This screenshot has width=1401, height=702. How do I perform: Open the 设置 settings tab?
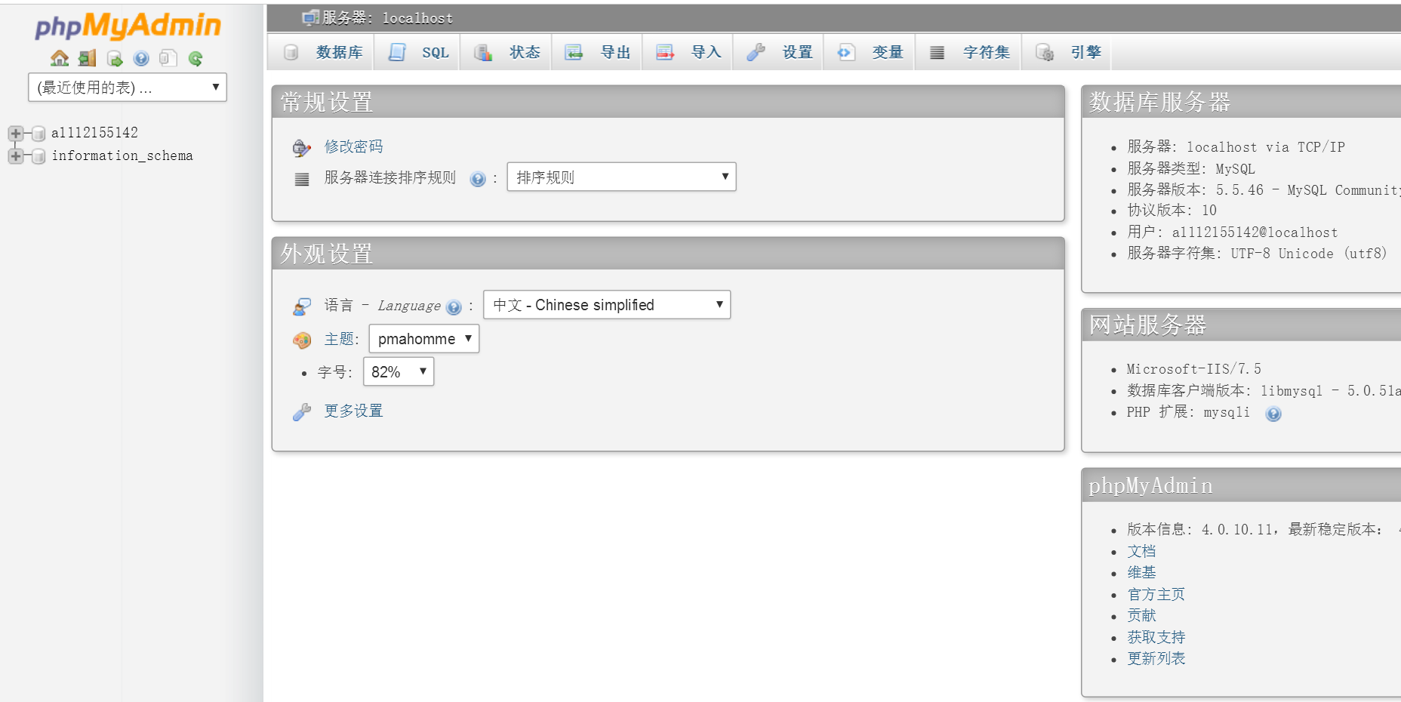(x=779, y=52)
